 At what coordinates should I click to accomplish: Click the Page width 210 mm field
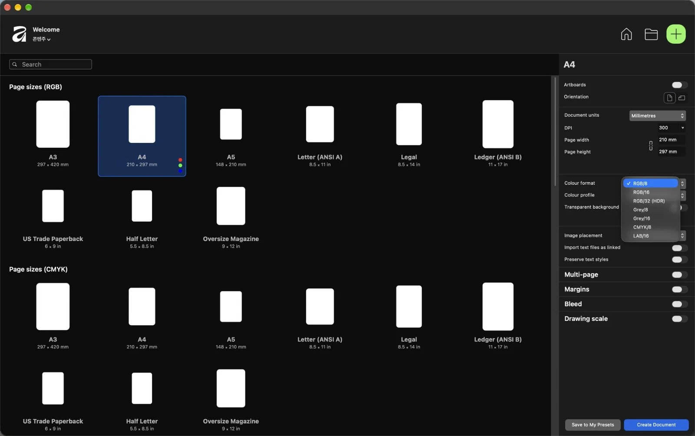click(x=671, y=140)
